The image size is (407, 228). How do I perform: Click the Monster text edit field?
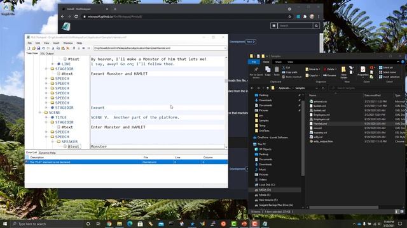pos(157,146)
